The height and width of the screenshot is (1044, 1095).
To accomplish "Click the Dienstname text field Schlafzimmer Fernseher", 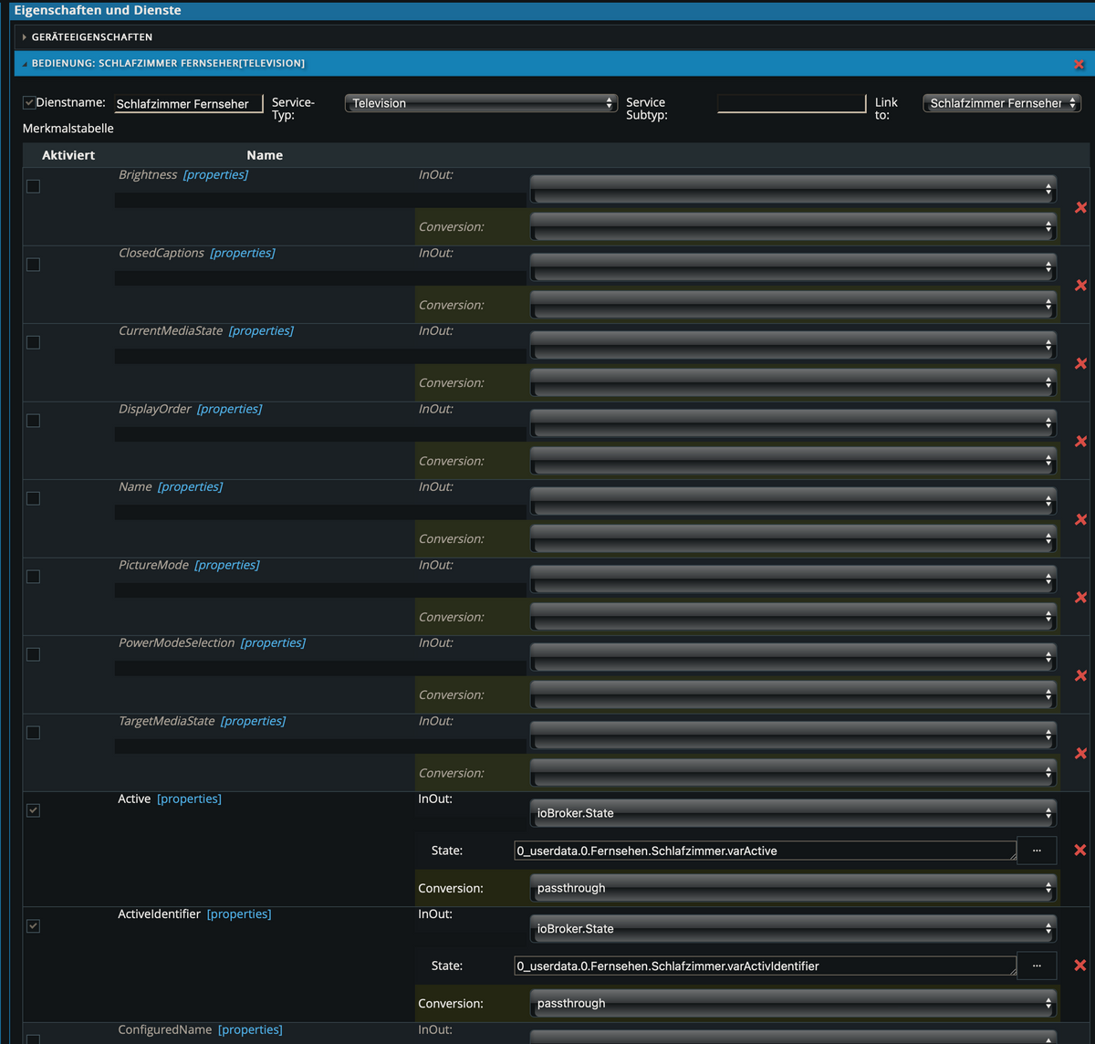I will [187, 103].
